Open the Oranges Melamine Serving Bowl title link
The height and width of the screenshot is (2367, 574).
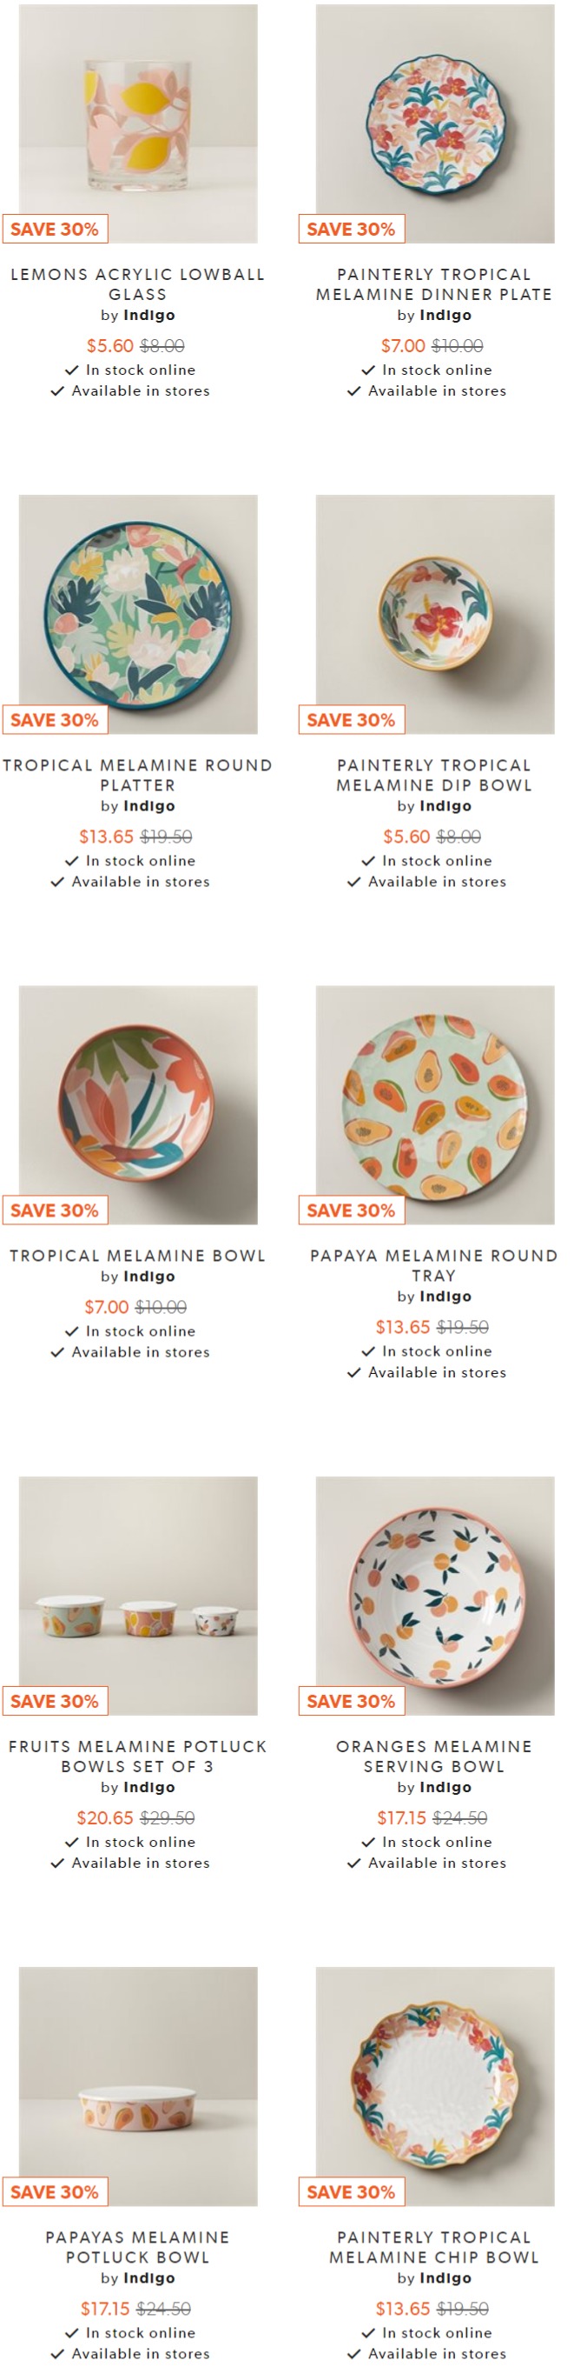435,1757
